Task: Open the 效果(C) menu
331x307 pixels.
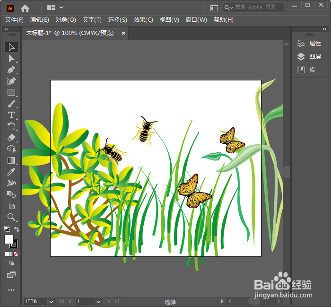Action: click(143, 20)
